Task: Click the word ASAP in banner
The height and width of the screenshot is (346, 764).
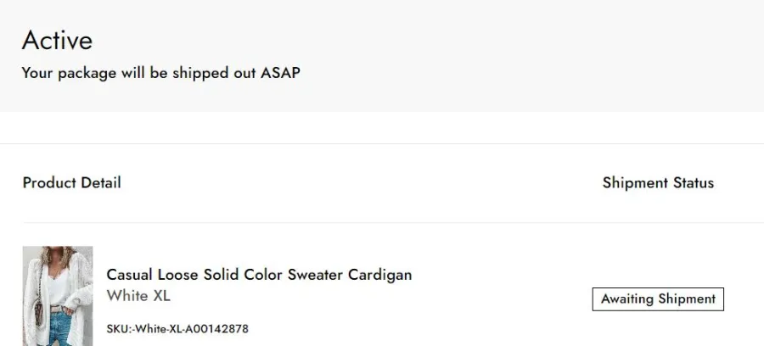Action: coord(280,73)
